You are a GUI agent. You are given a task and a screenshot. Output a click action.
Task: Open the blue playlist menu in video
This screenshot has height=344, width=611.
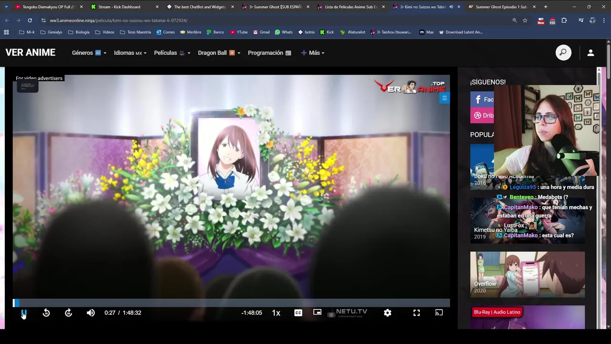click(444, 98)
